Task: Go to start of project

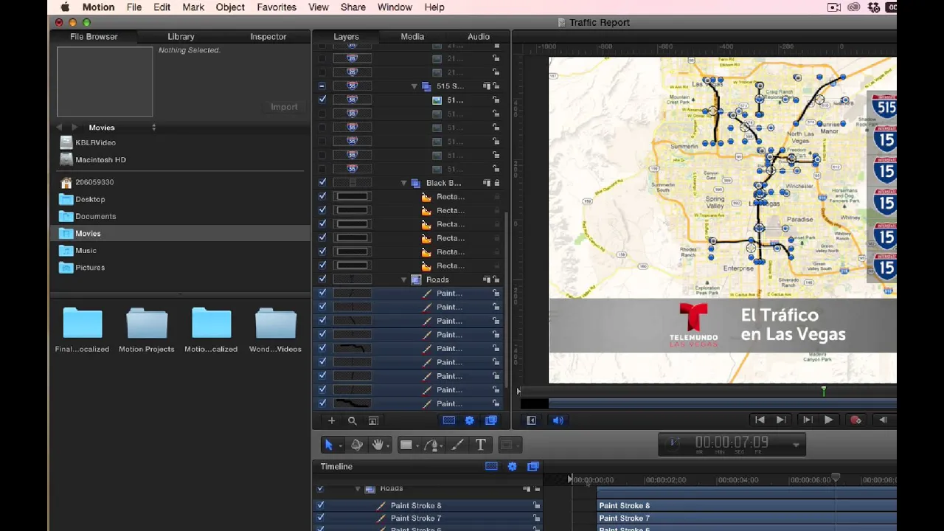Action: [760, 420]
